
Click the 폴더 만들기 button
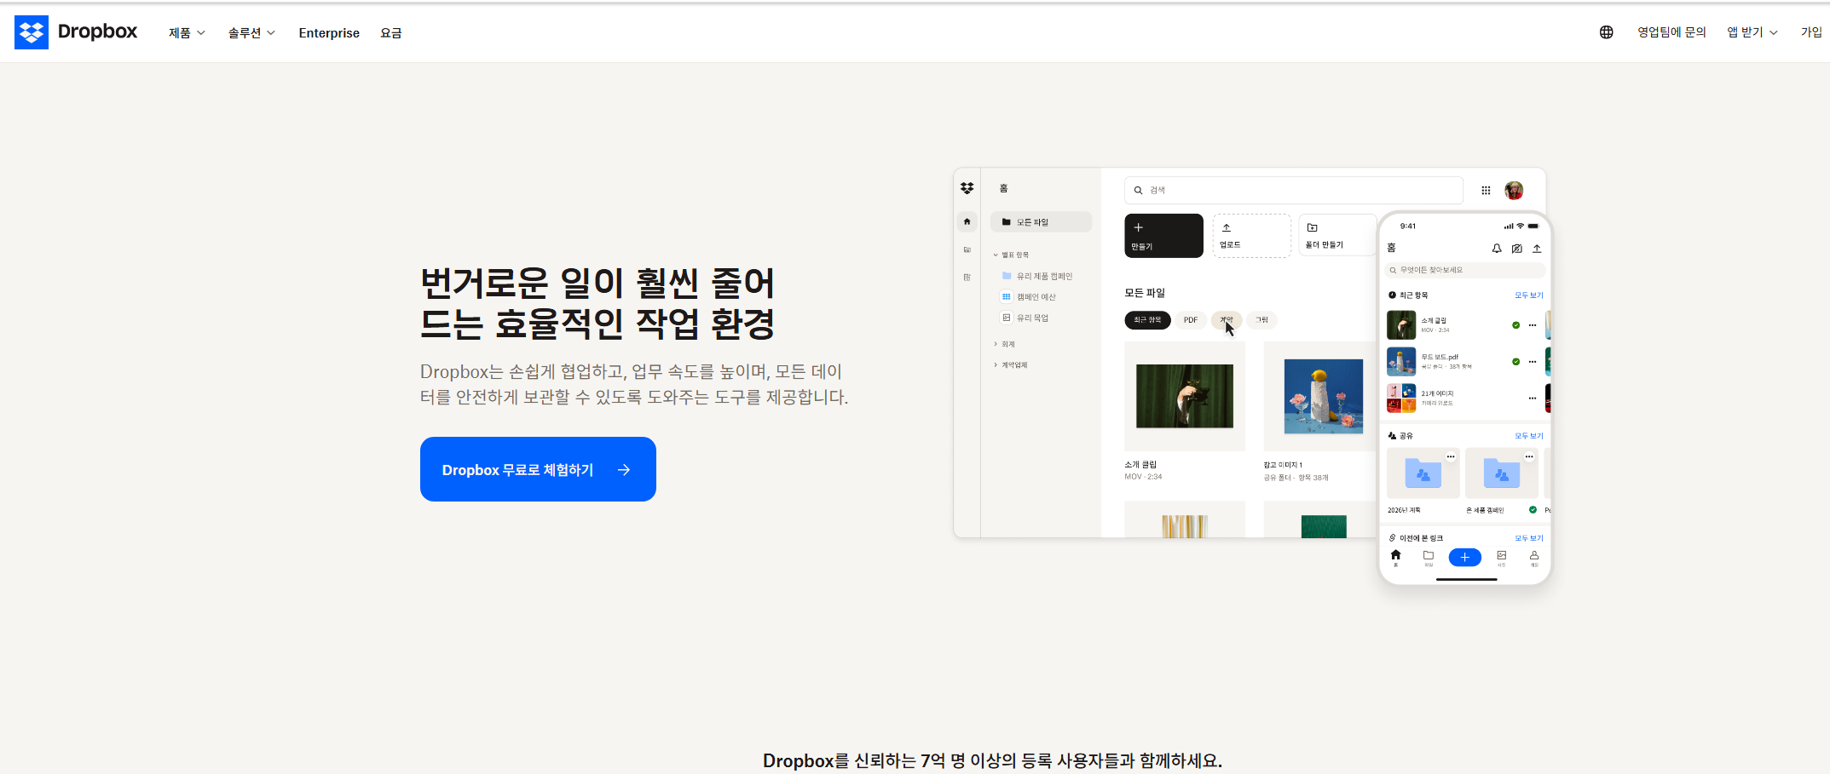coord(1336,236)
